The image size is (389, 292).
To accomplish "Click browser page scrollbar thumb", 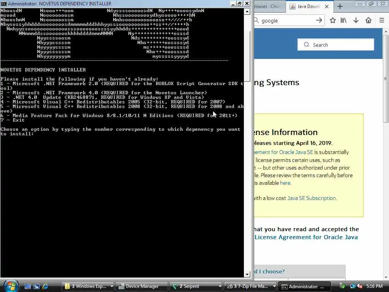I will [386, 79].
